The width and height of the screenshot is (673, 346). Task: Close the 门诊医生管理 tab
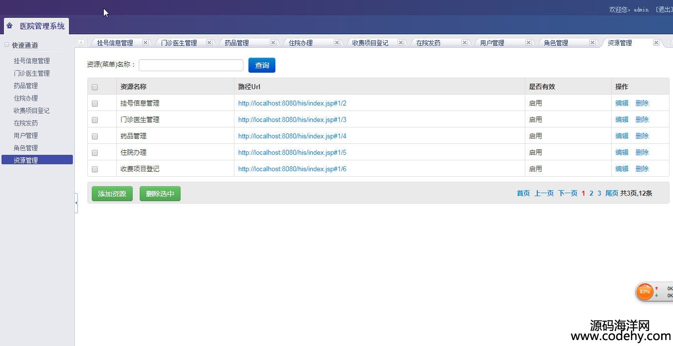(x=209, y=43)
